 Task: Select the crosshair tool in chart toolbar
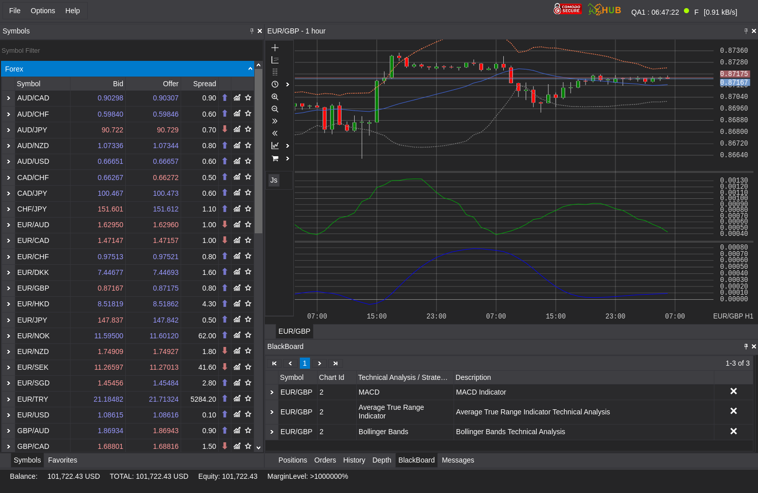pyautogui.click(x=275, y=48)
